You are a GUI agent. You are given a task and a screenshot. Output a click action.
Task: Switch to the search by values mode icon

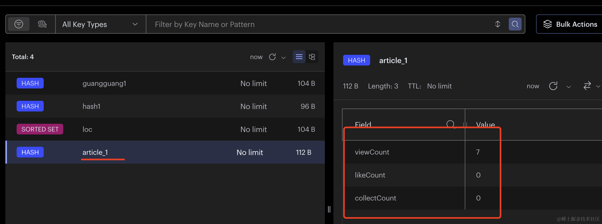tap(42, 24)
